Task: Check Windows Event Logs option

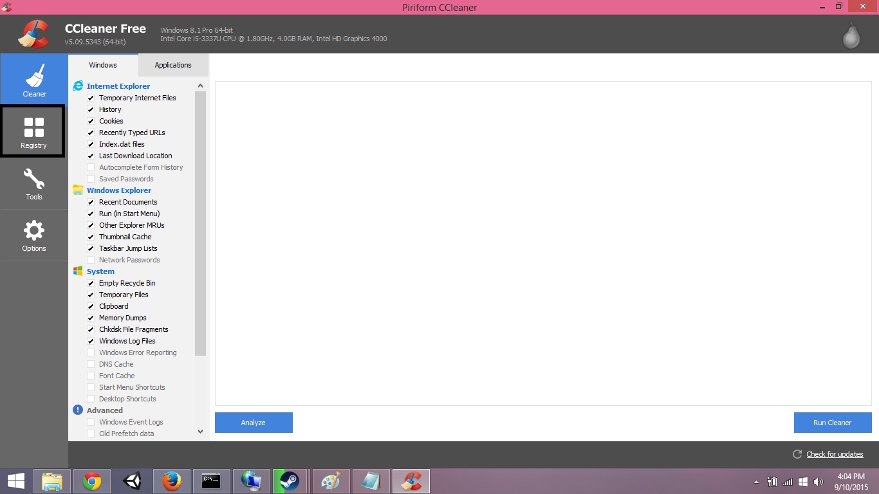Action: coord(91,422)
